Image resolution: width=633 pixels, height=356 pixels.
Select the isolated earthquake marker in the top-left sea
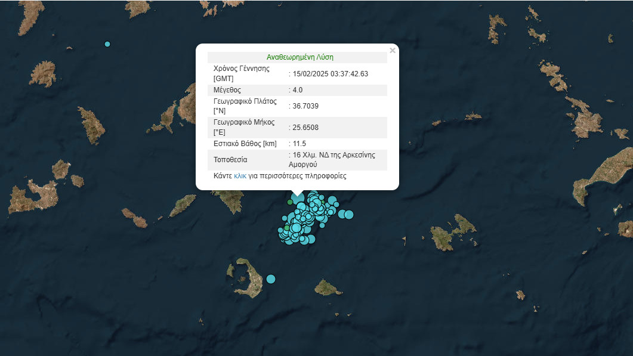[107, 44]
